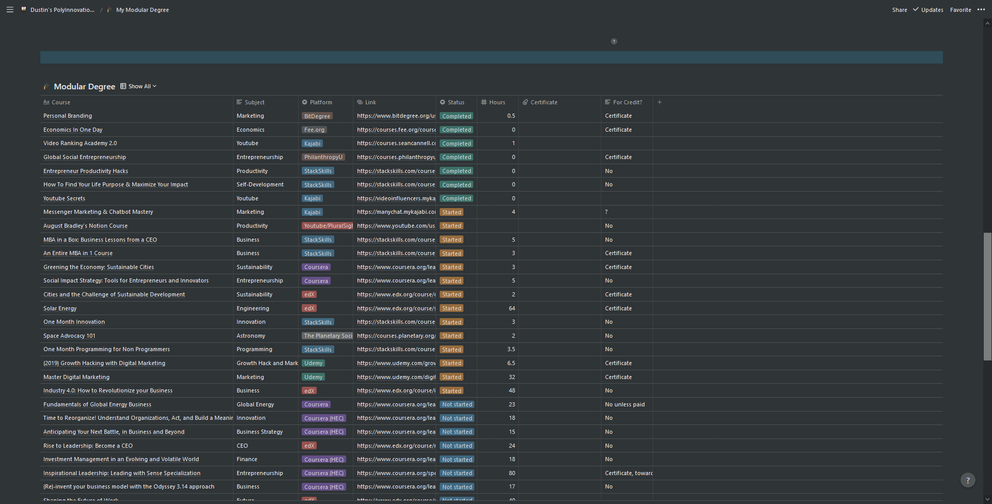Click the Updates checkmark icon
Screen dimensions: 992x504
click(x=916, y=10)
